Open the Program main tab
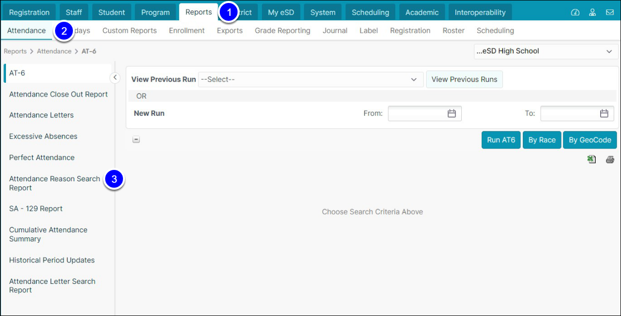This screenshot has height=316, width=621. (x=155, y=12)
